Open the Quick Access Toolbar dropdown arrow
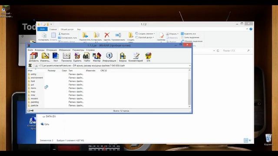The image size is (278, 156). coord(51,24)
